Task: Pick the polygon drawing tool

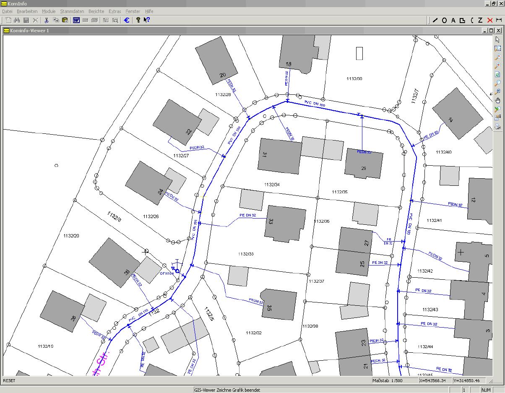Action: (x=462, y=20)
